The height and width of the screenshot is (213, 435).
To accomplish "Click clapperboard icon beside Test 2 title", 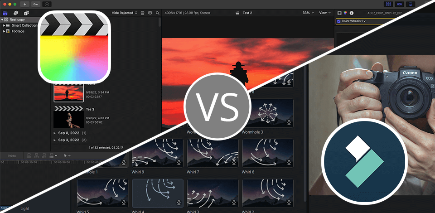I will coord(237,13).
